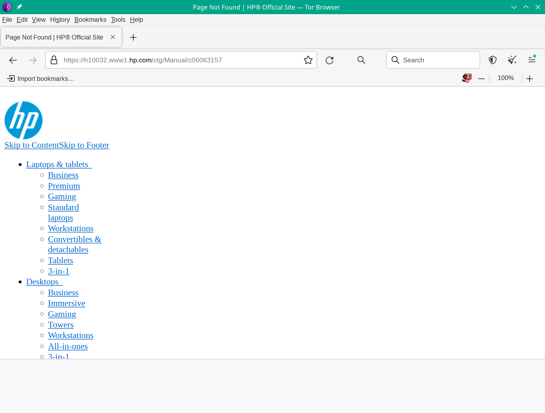Screen dimensions: 545x413
Task: Show site info via the padlock icon
Action: [x=54, y=60]
